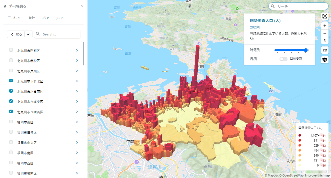The image size is (331, 178).
Task: Expand the 福岡市城南区 row chevron
Action: pyautogui.click(x=77, y=173)
